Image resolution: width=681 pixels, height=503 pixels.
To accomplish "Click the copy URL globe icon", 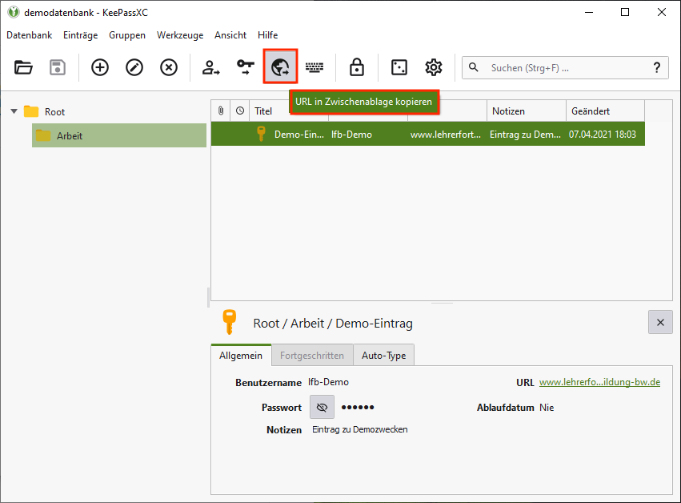I will point(280,67).
